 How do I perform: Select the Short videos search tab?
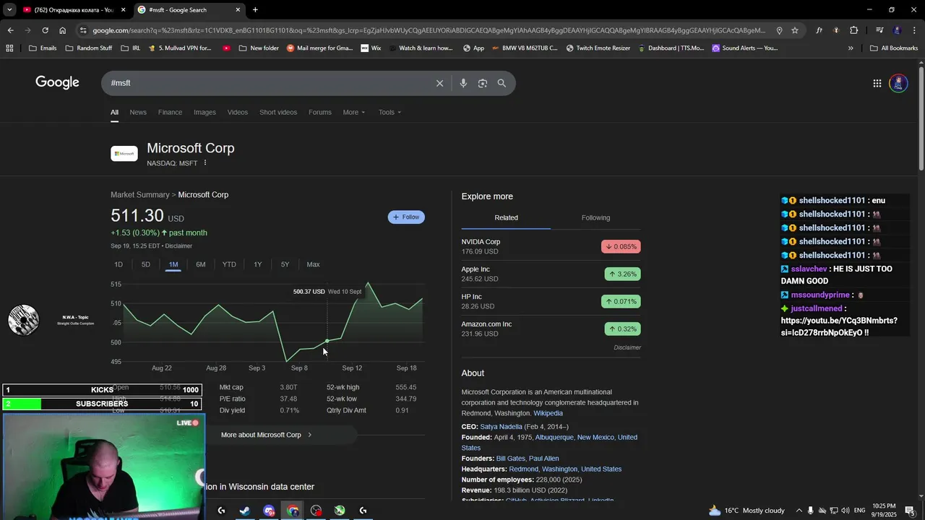click(278, 113)
